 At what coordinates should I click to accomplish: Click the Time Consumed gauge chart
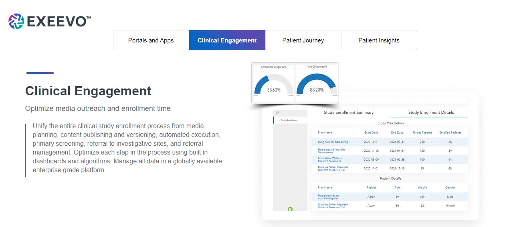pyautogui.click(x=317, y=83)
